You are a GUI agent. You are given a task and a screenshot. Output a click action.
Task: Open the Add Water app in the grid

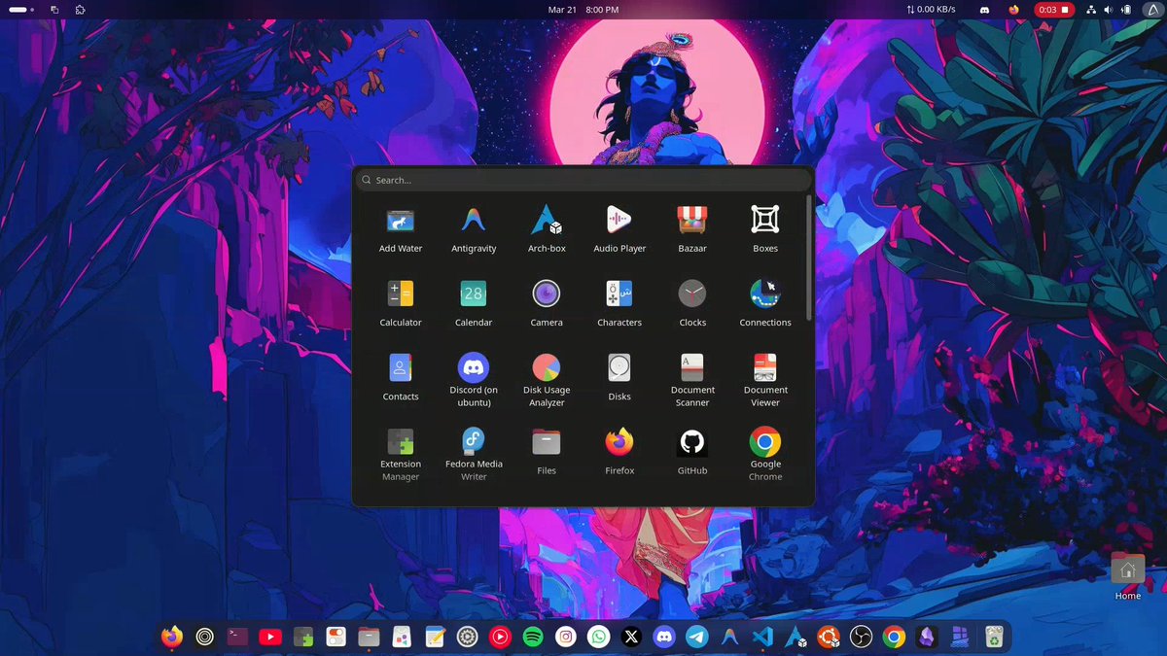coord(401,229)
